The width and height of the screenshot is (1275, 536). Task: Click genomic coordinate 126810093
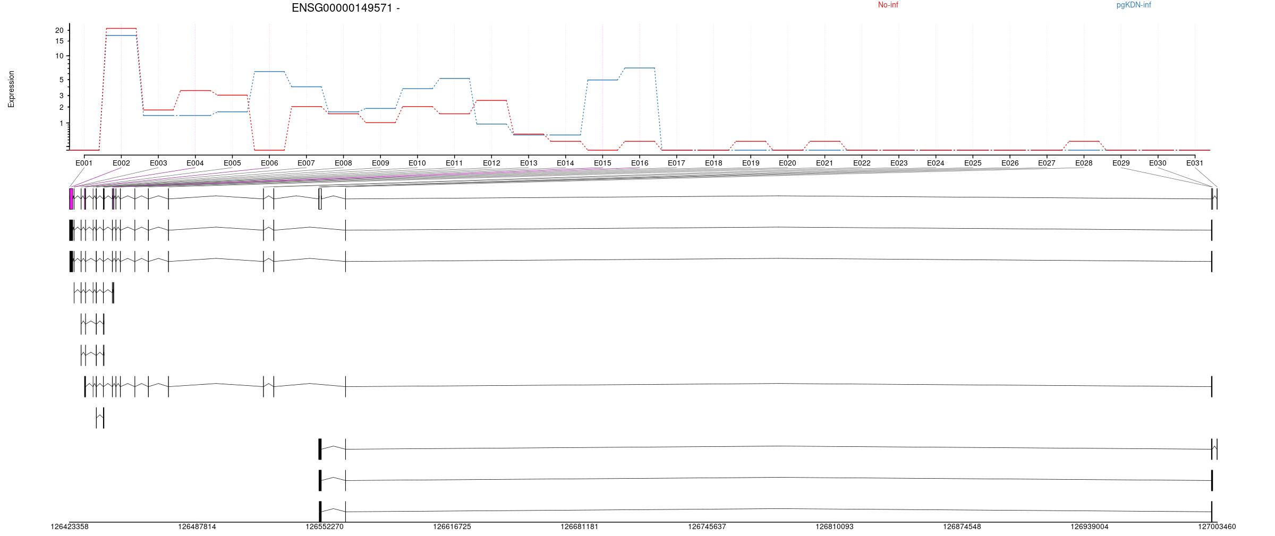[x=835, y=526]
